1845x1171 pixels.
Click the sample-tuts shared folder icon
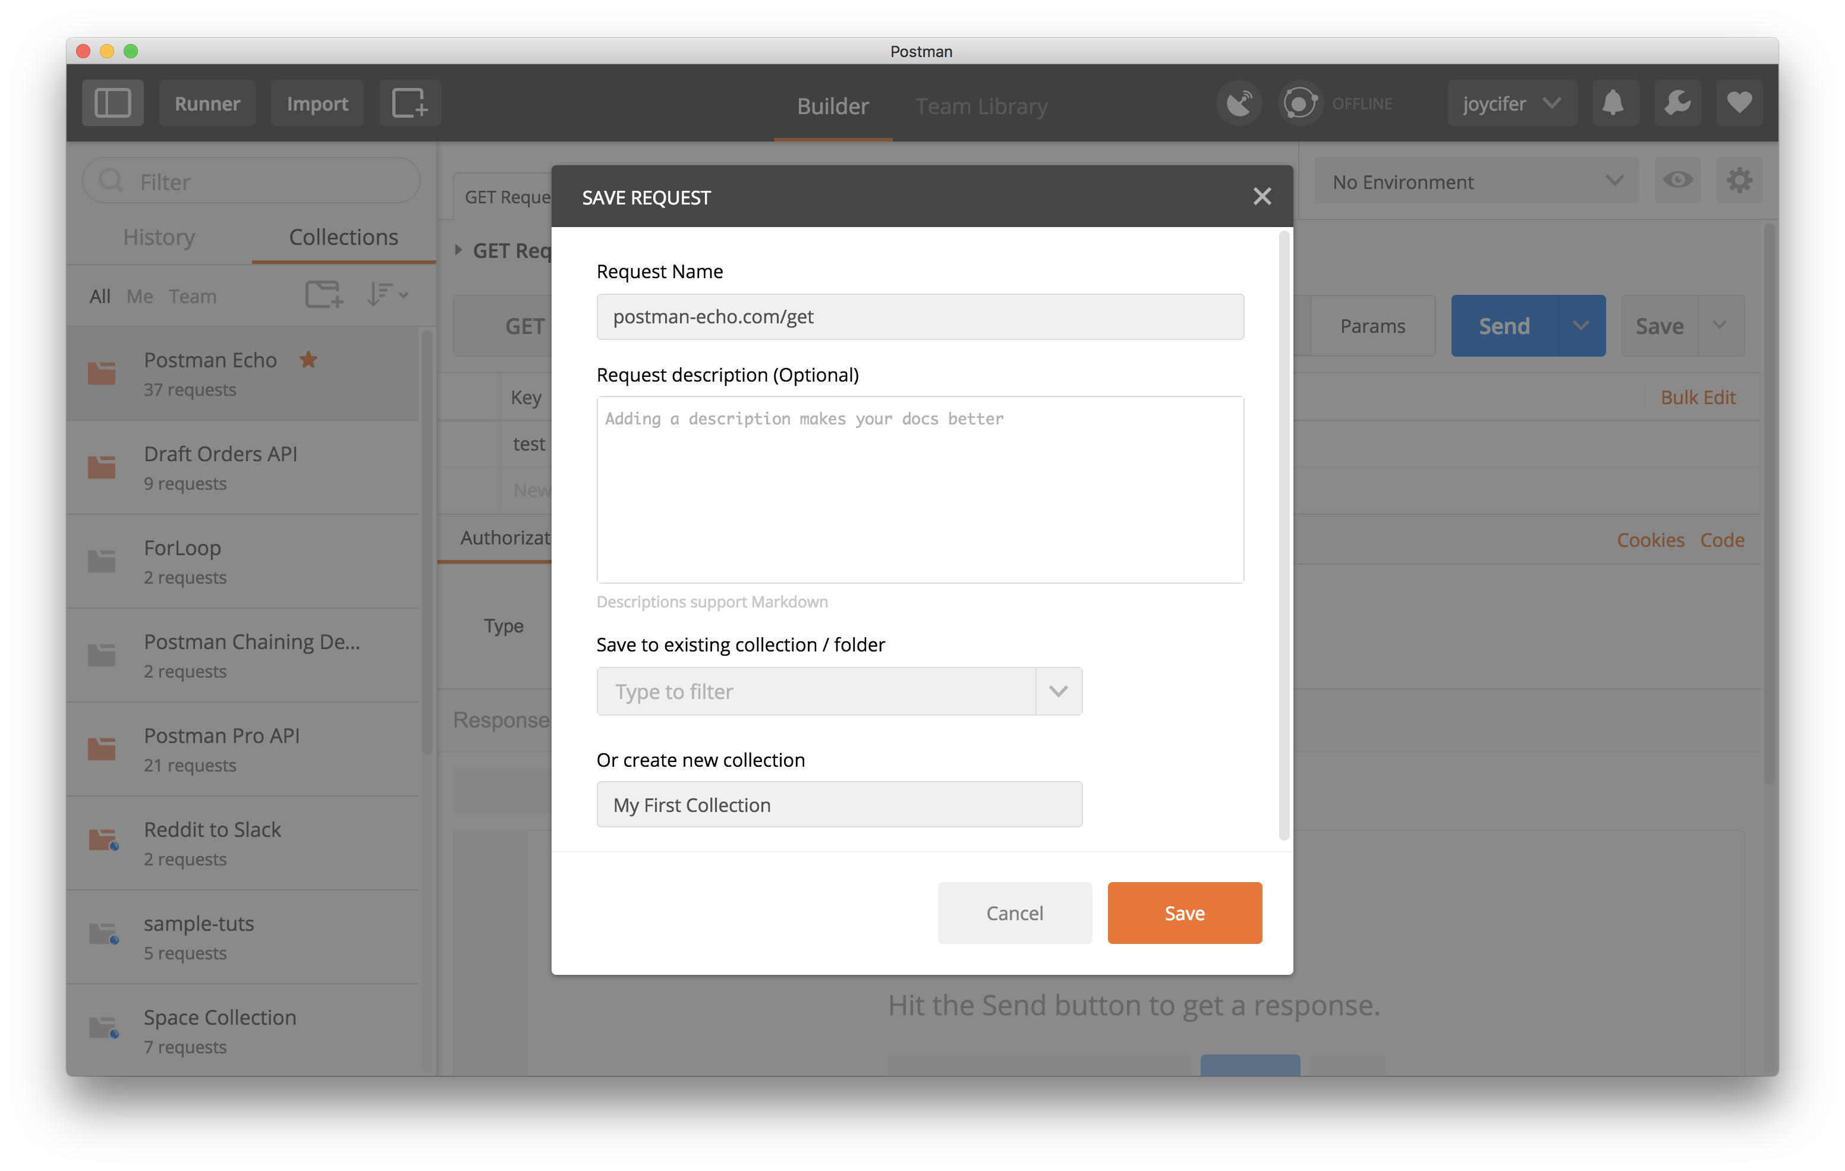(103, 934)
